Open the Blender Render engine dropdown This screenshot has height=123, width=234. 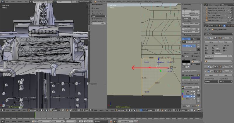[x=85, y=2]
